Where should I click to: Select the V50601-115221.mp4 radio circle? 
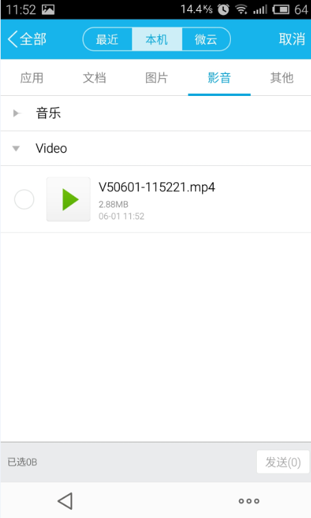[x=24, y=199]
